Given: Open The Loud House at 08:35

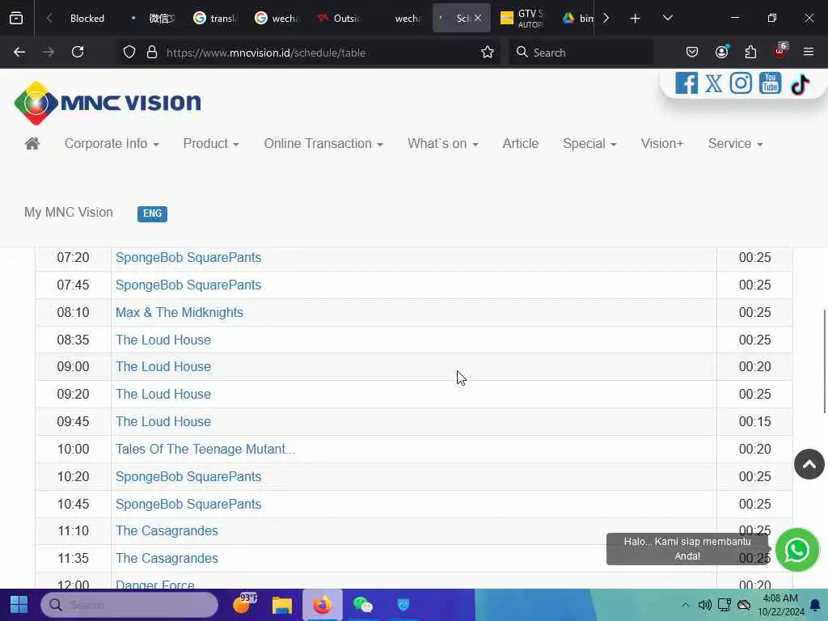Looking at the screenshot, I should click(x=163, y=340).
